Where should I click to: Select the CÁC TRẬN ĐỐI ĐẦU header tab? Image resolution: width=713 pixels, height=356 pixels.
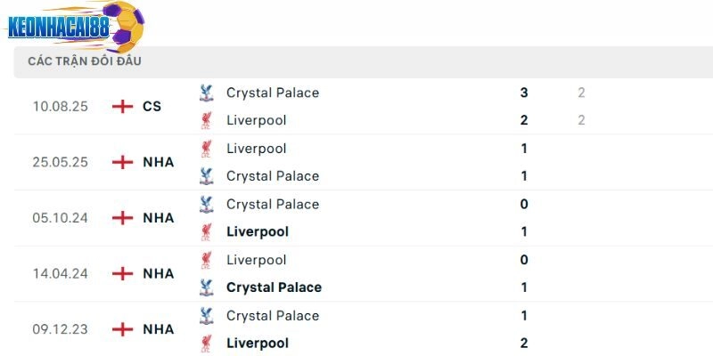pyautogui.click(x=85, y=61)
